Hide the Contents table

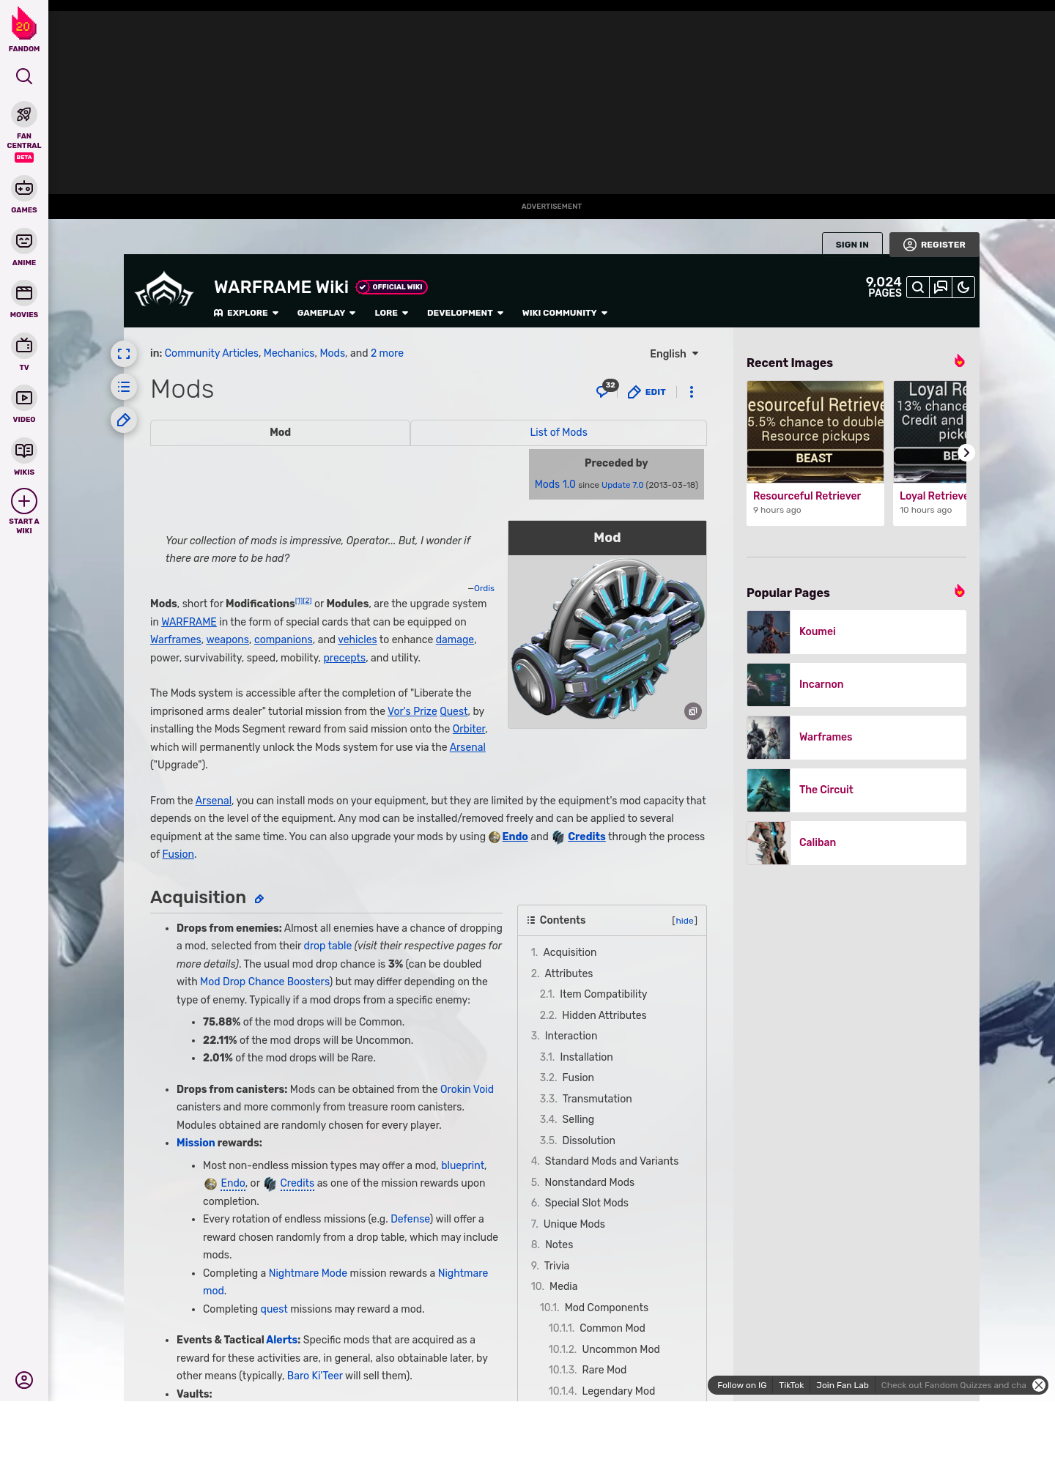[685, 921]
